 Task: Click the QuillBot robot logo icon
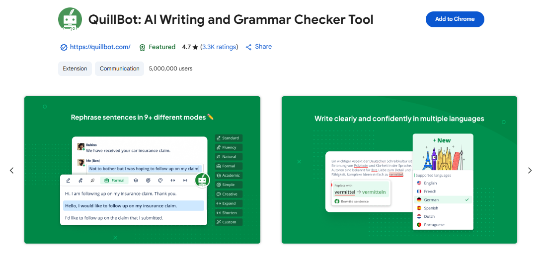pos(70,20)
